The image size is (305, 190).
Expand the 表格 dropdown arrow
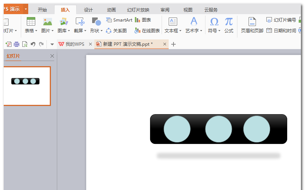tap(36, 31)
